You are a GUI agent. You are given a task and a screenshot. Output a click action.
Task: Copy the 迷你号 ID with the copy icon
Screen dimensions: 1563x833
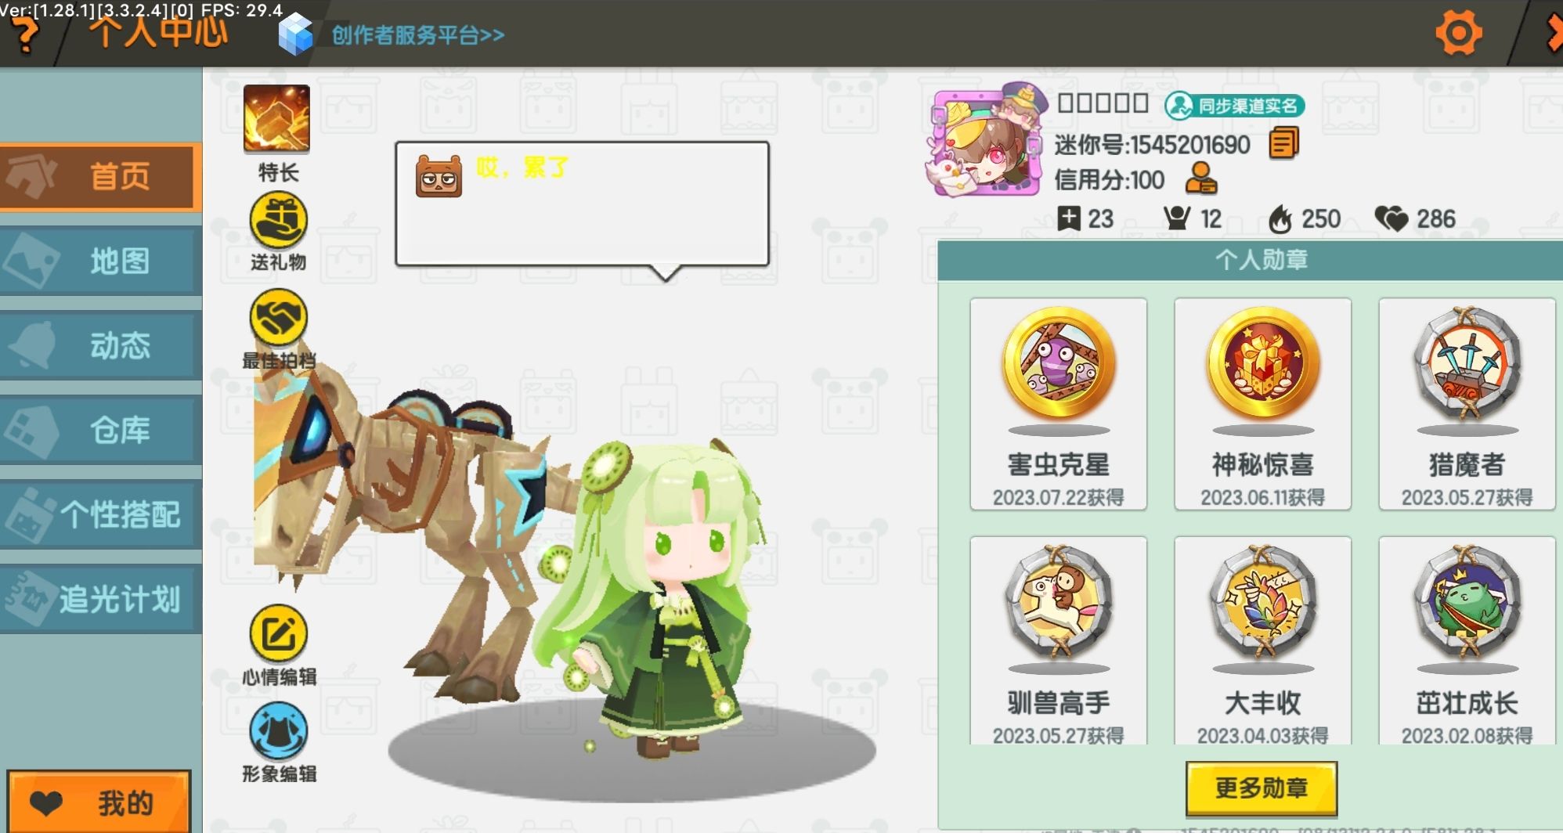[x=1283, y=143]
